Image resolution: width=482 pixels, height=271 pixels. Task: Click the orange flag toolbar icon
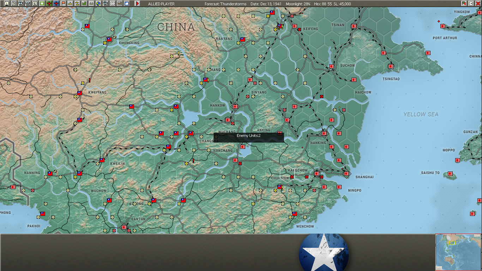pos(63,3)
